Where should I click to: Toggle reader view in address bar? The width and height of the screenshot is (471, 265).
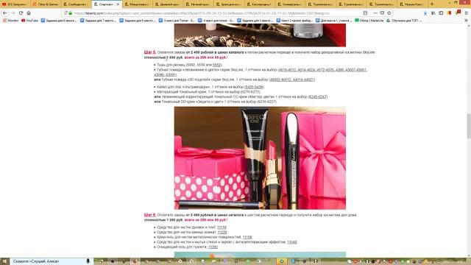click(x=365, y=13)
